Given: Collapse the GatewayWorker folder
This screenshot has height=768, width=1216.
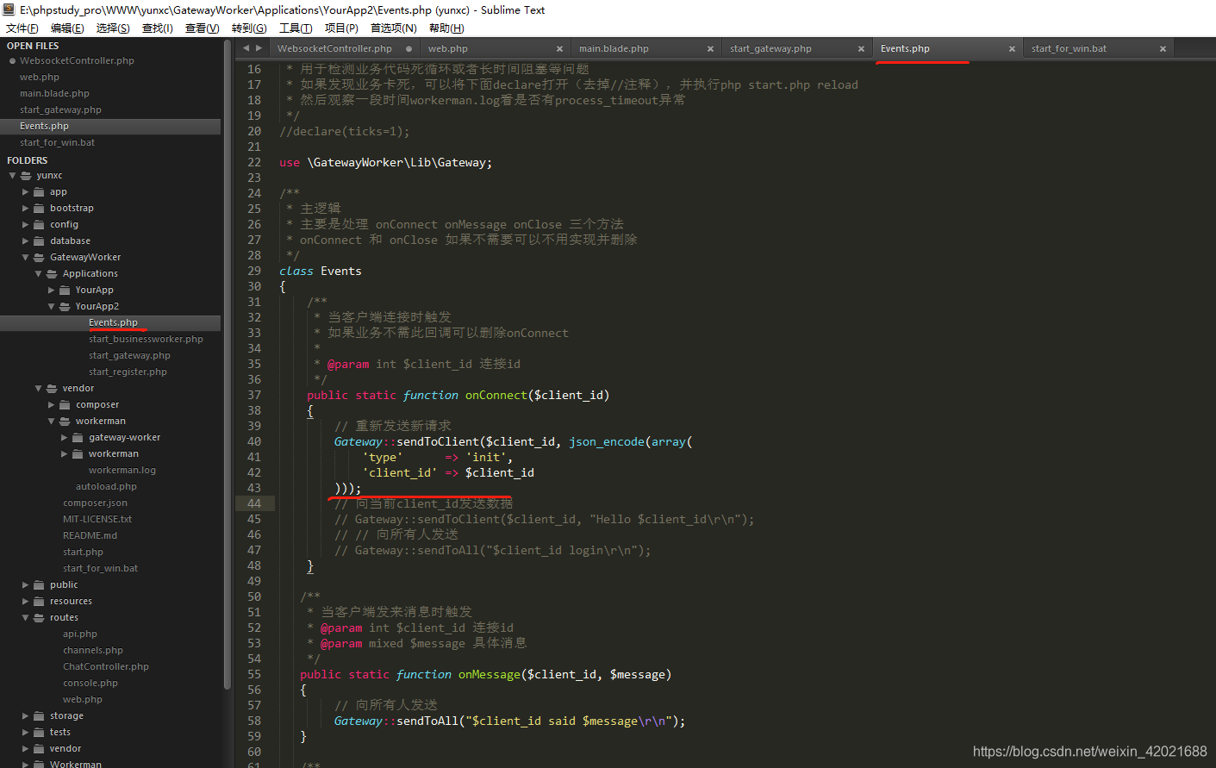Looking at the screenshot, I should coord(25,257).
